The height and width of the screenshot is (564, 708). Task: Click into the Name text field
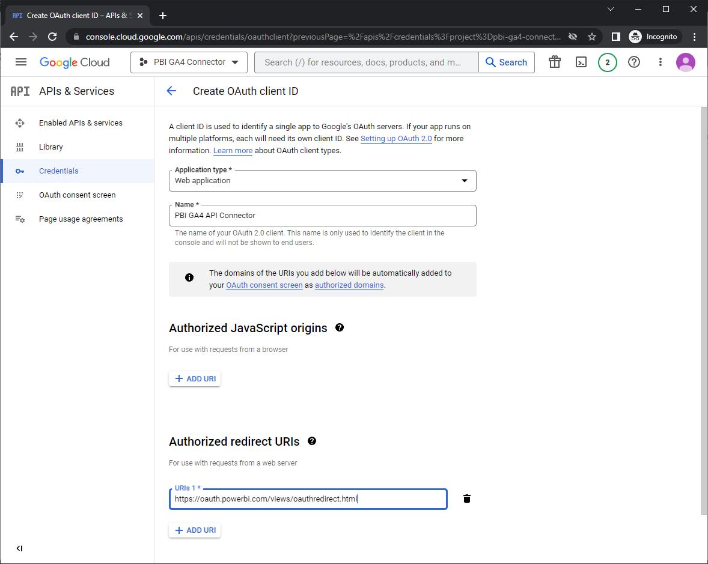point(323,216)
